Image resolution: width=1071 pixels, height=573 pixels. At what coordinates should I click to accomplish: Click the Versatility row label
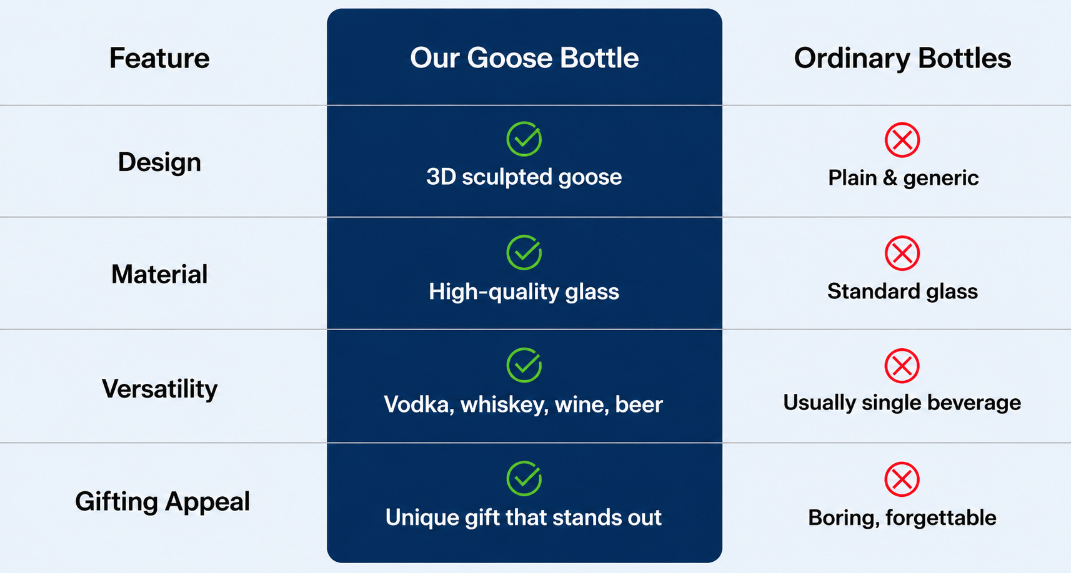point(159,389)
